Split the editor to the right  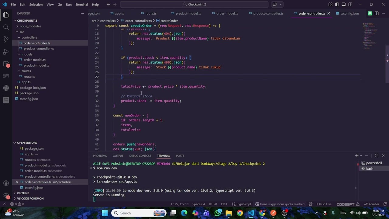pyautogui.click(x=377, y=13)
